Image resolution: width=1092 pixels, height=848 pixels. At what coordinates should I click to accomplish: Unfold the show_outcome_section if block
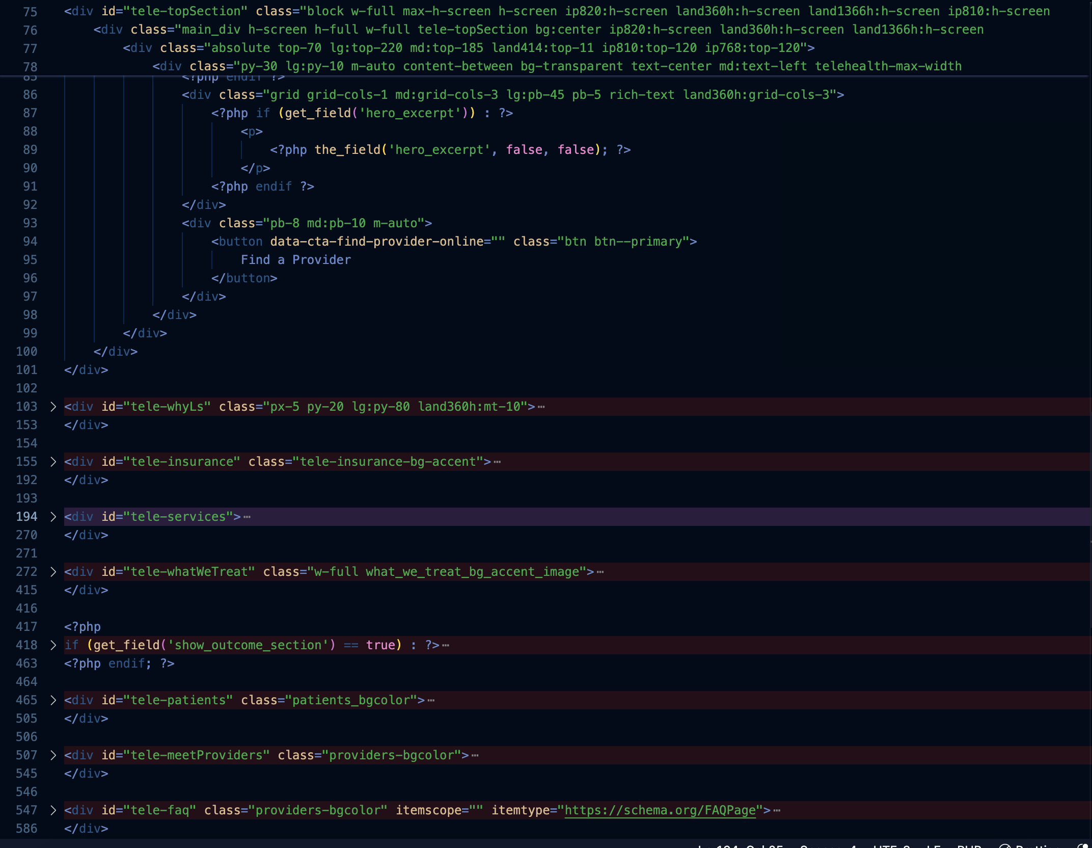coord(53,645)
